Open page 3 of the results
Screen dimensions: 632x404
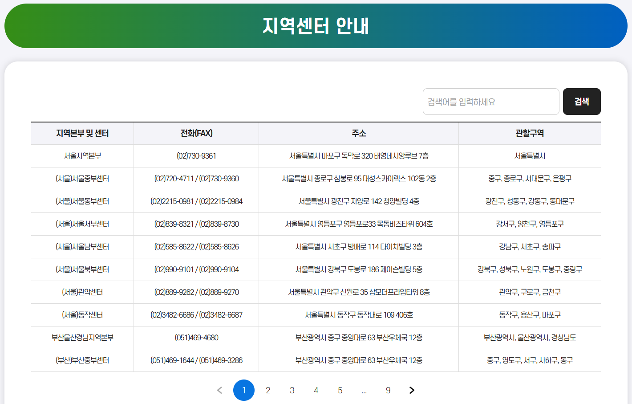(292, 390)
